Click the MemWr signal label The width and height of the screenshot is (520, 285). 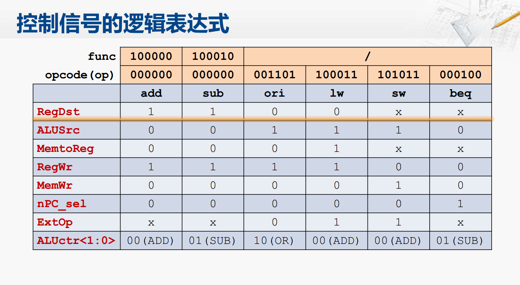[55, 186]
